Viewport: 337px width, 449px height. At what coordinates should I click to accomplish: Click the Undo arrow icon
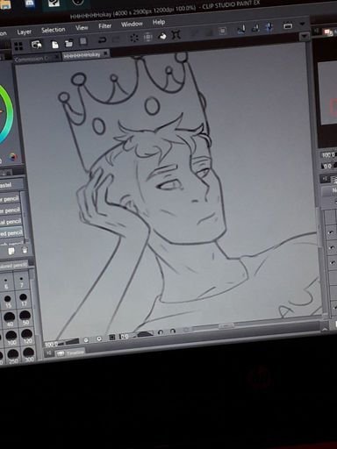[102, 40]
